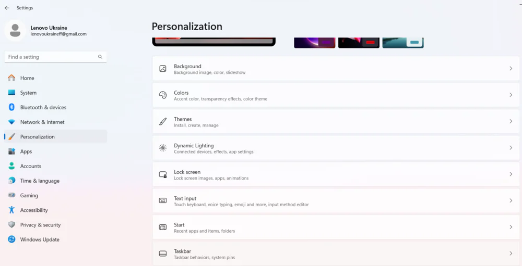Expand the Themes row chevron
This screenshot has height=266, width=522.
pos(511,121)
